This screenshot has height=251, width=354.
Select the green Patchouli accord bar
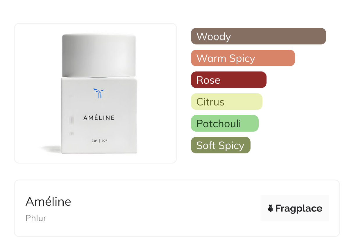tap(224, 123)
